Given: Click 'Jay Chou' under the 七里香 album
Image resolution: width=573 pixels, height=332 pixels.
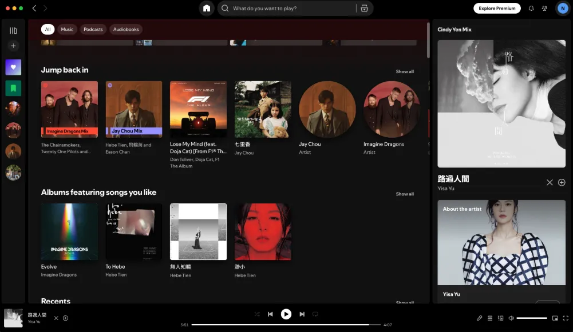Looking at the screenshot, I should point(244,153).
